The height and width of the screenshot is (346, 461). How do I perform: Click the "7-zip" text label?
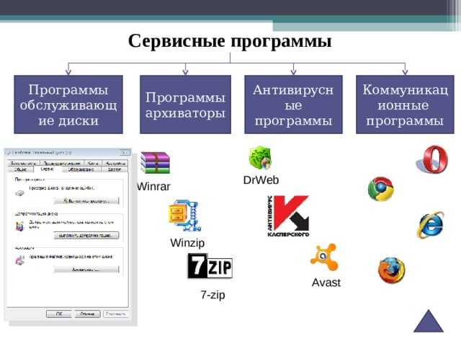click(x=213, y=295)
